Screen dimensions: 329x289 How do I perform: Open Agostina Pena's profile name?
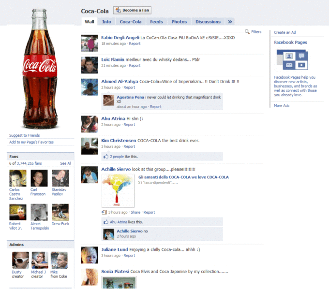point(130,97)
